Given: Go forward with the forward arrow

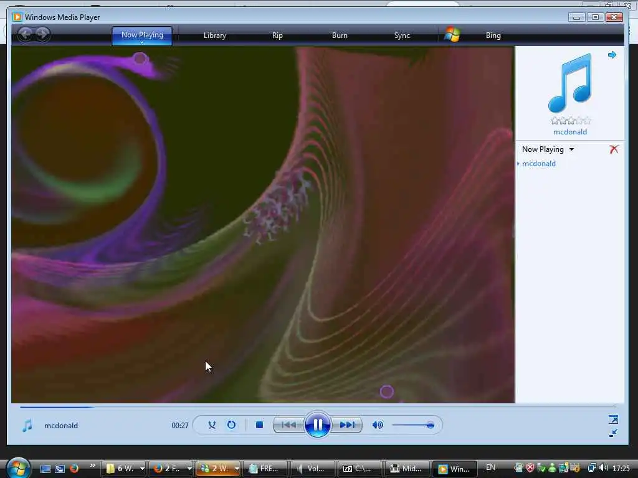Looking at the screenshot, I should tap(42, 34).
